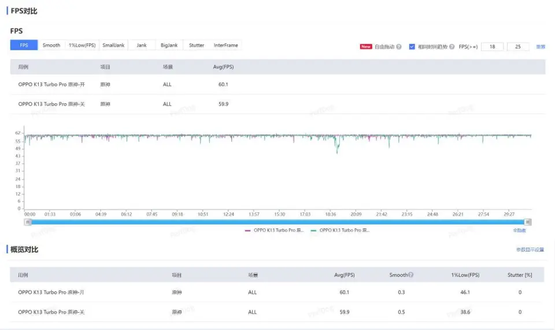Image resolution: width=555 pixels, height=330 pixels.
Task: Click the 全隐藏 hide all link
Action: click(x=519, y=230)
